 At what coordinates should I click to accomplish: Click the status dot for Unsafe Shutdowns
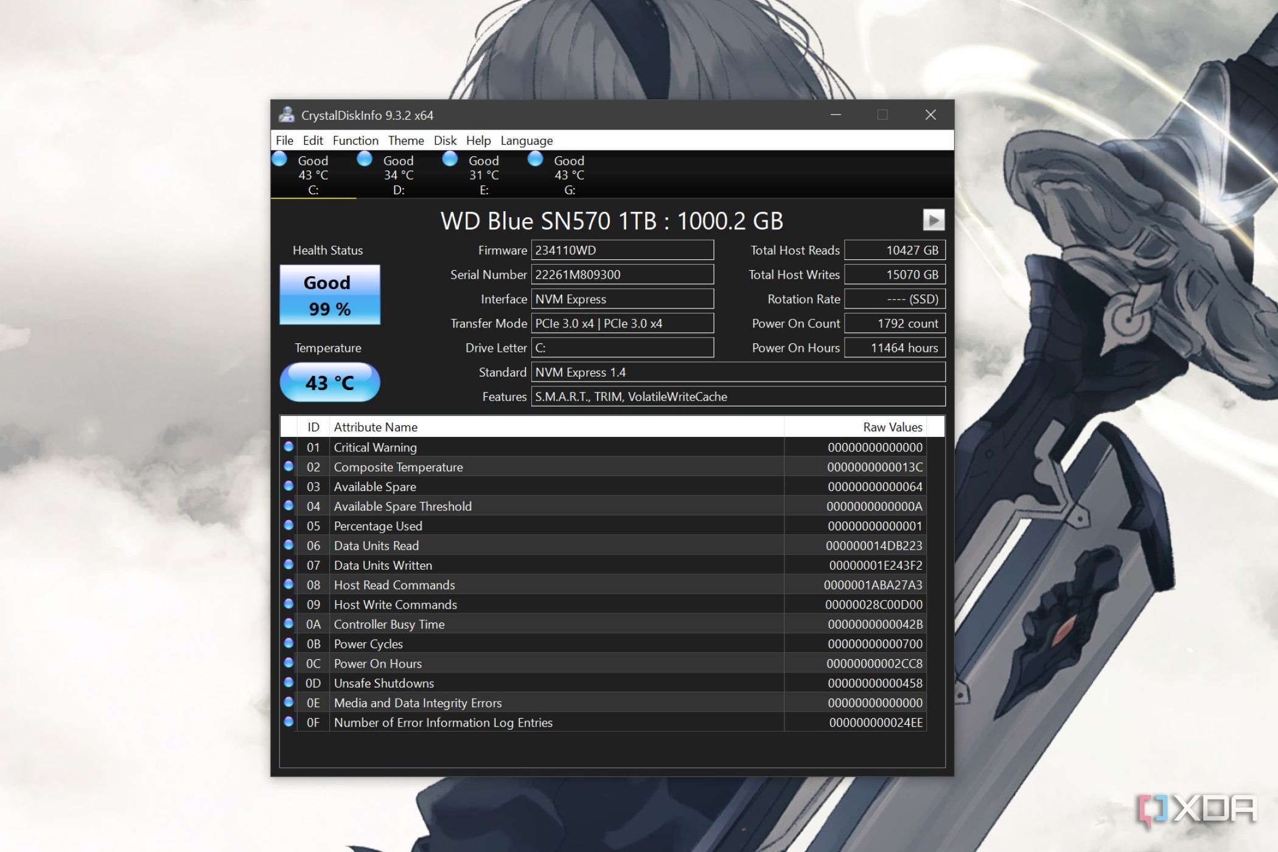[288, 682]
